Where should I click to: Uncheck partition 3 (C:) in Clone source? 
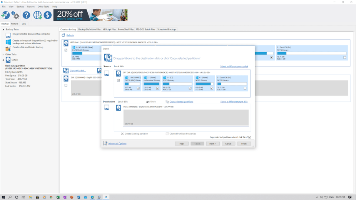click(190, 88)
